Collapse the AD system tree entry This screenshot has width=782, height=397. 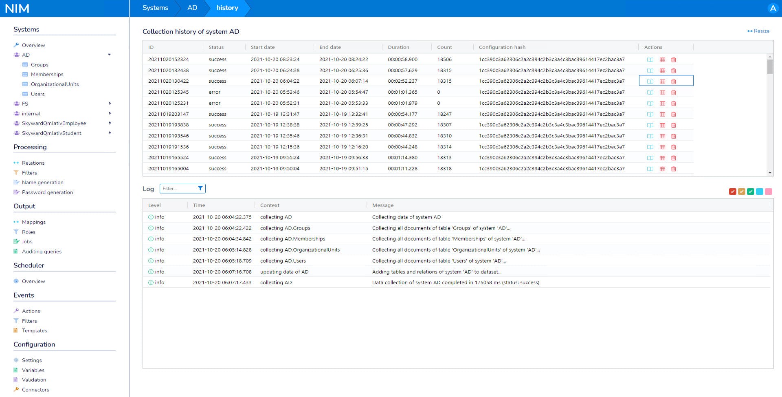click(x=109, y=55)
